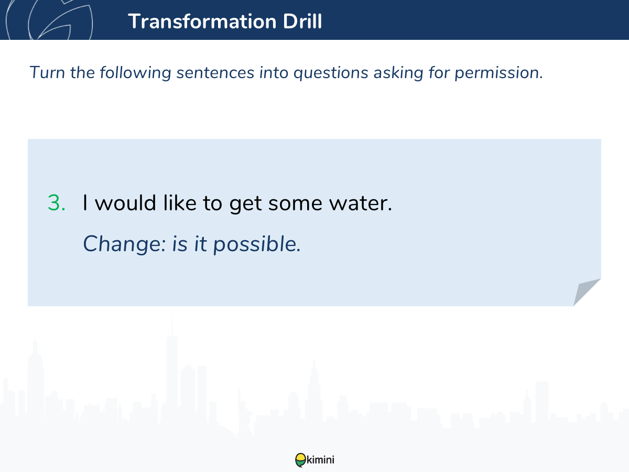Screen dimensions: 629x472
Task: Click the kimini logo icon
Action: [x=300, y=460]
